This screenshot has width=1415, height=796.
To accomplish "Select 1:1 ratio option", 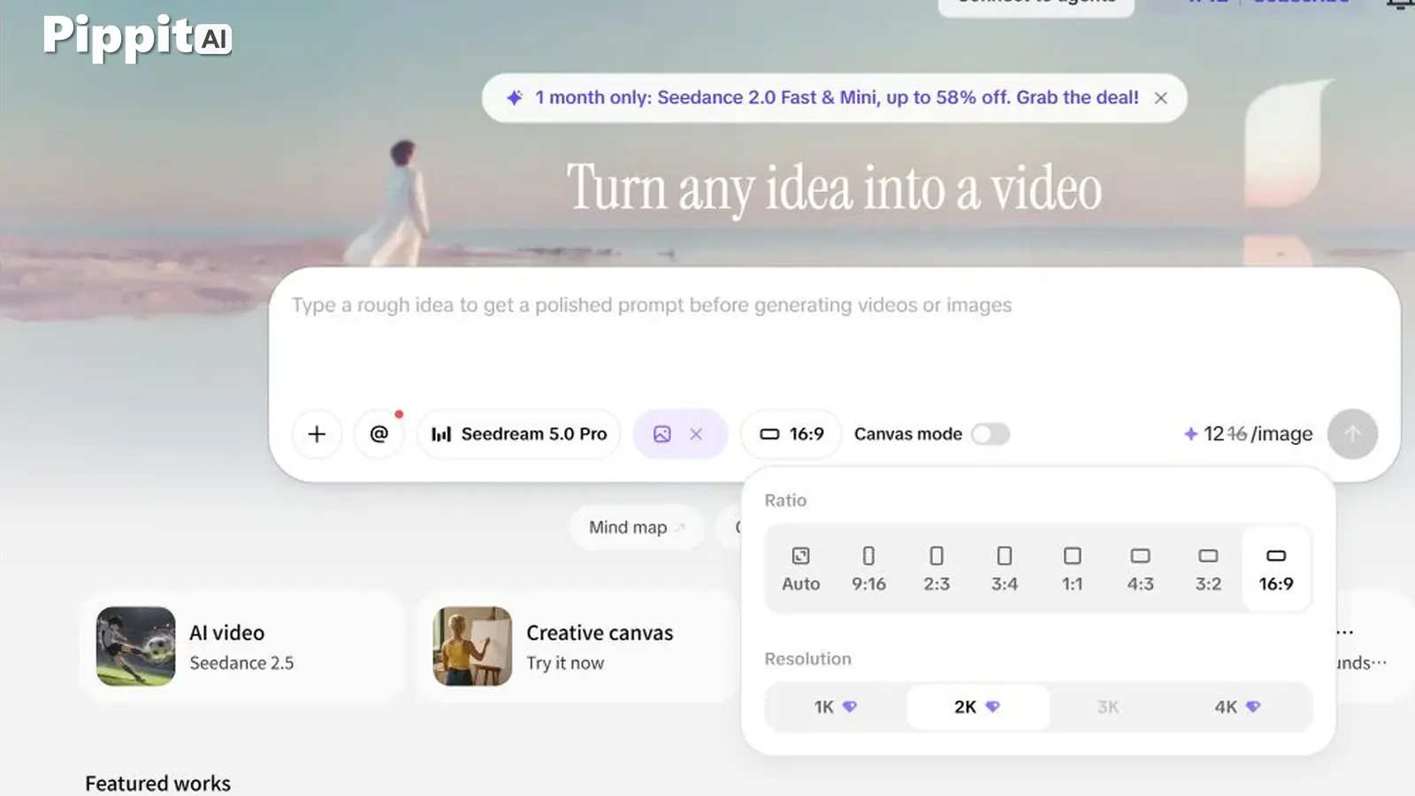I will coord(1072,569).
